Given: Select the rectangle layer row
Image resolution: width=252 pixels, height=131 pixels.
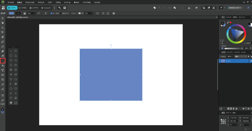Looking at the screenshot, I should tap(234, 61).
